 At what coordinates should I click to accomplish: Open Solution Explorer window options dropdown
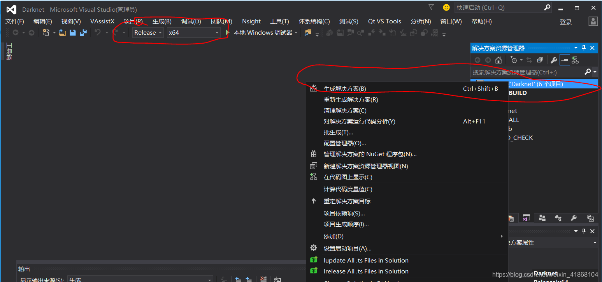[x=576, y=48]
